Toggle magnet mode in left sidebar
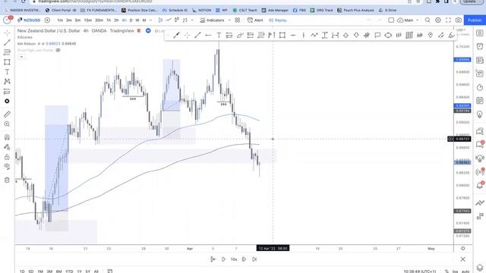Viewport: 486px width, 273px height. [x=7, y=137]
